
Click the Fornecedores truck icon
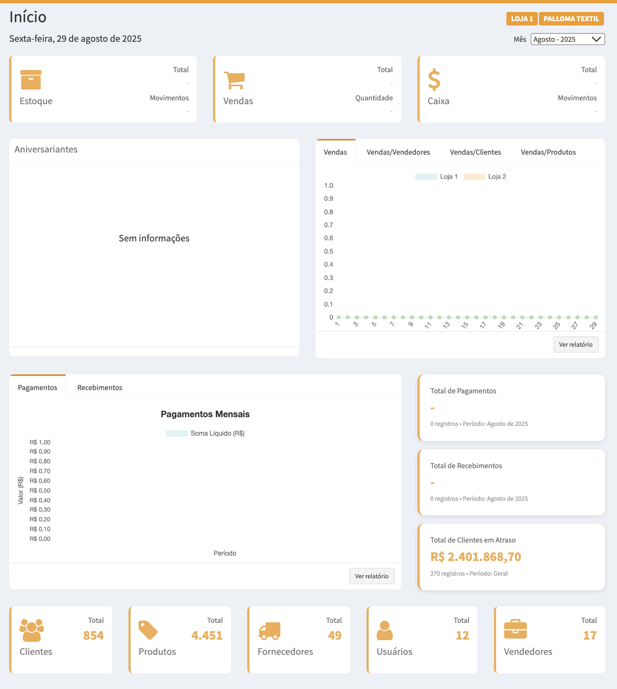(x=269, y=630)
